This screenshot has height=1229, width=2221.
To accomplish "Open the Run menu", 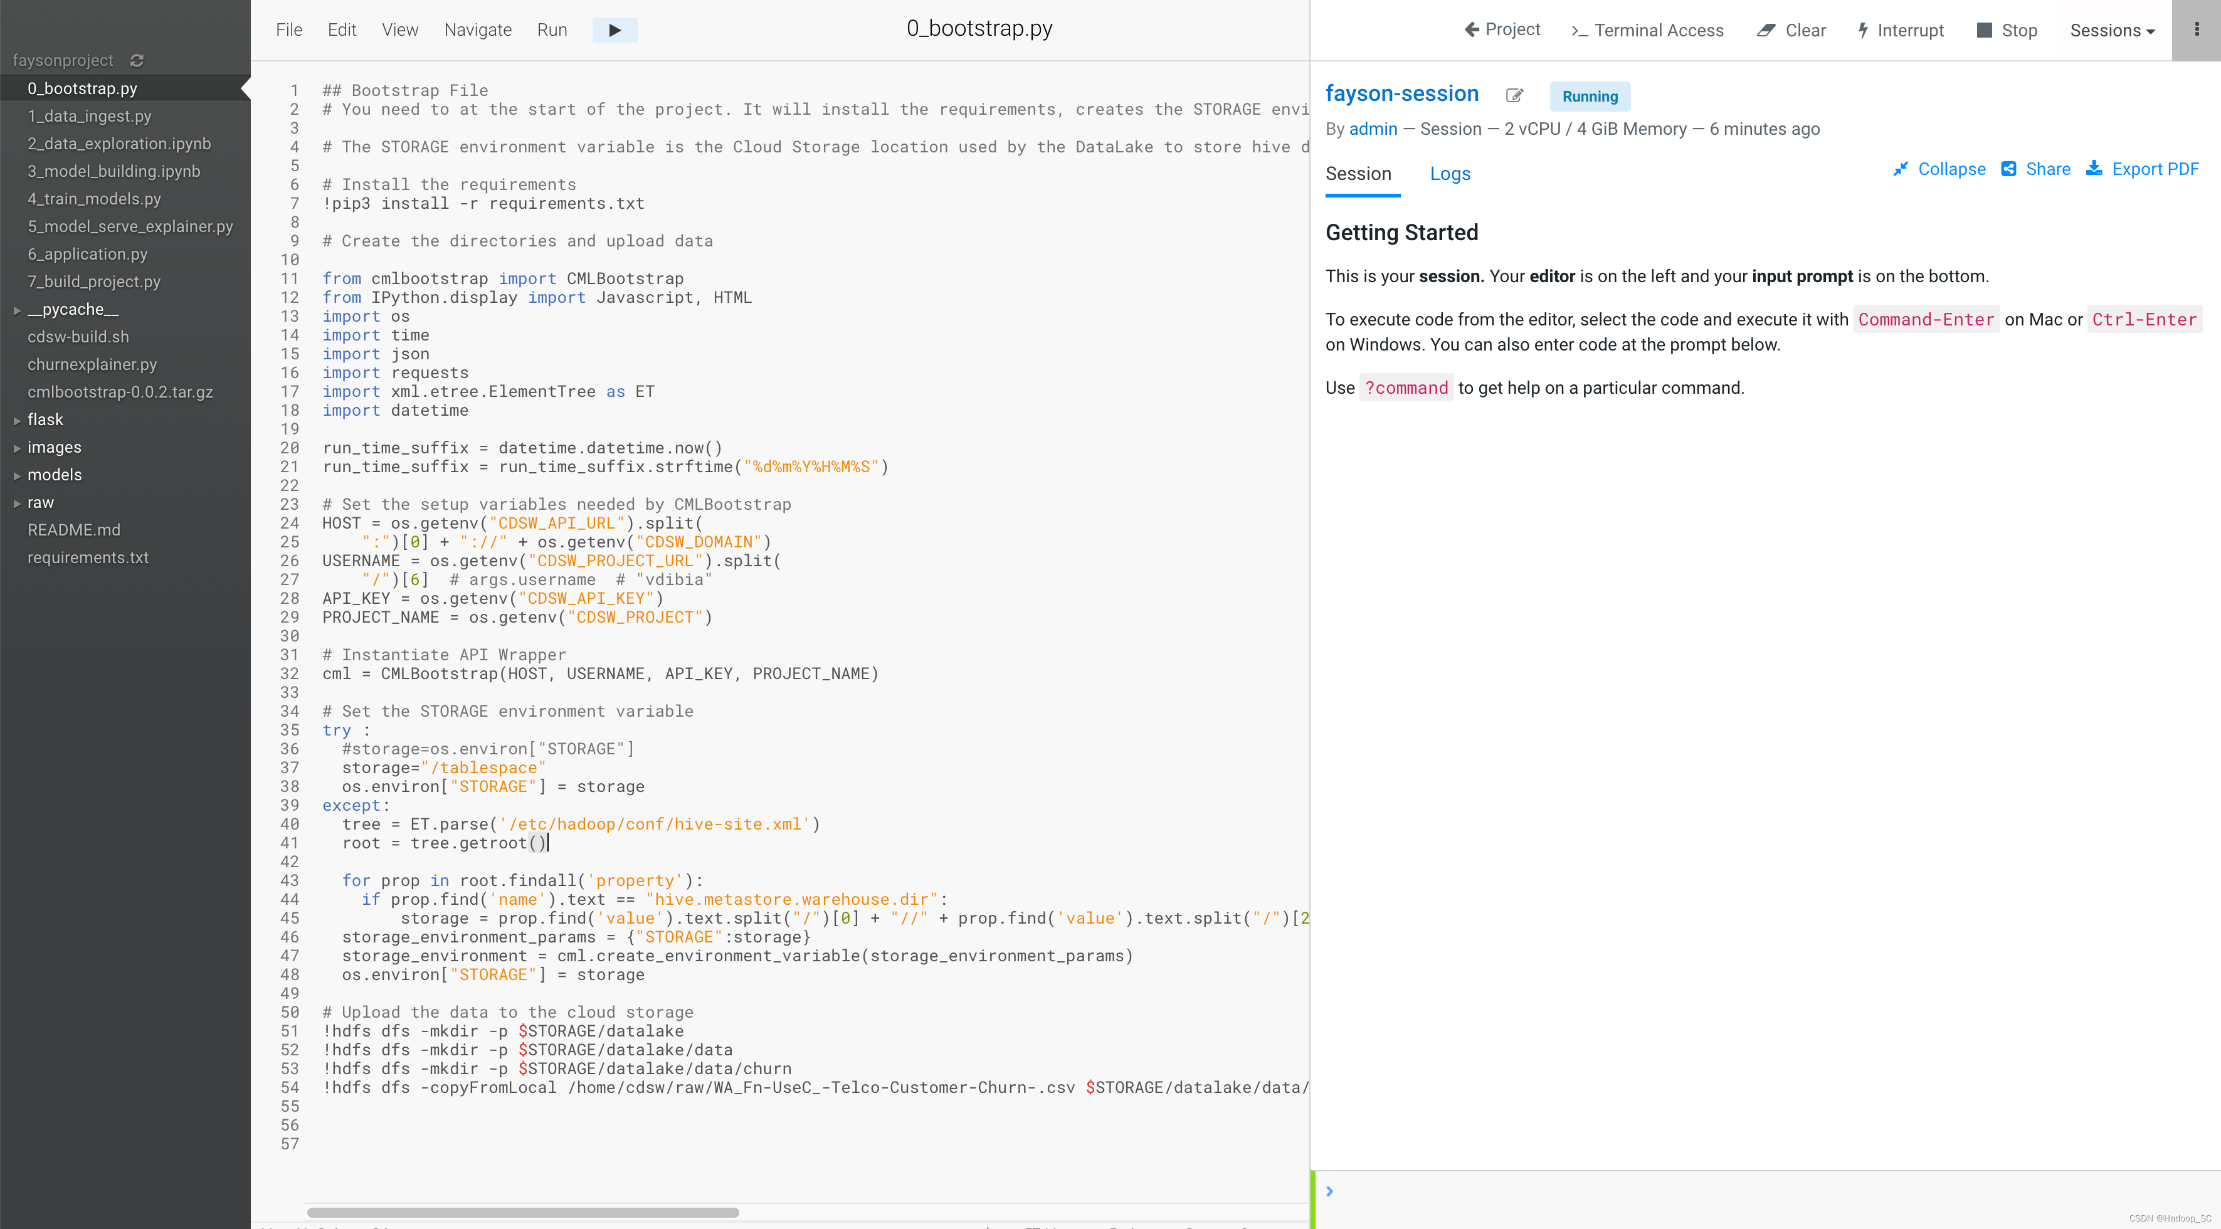I will tap(552, 30).
